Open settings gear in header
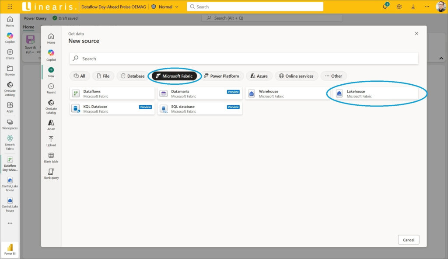Viewport: 448px width, 259px height. pos(399,7)
